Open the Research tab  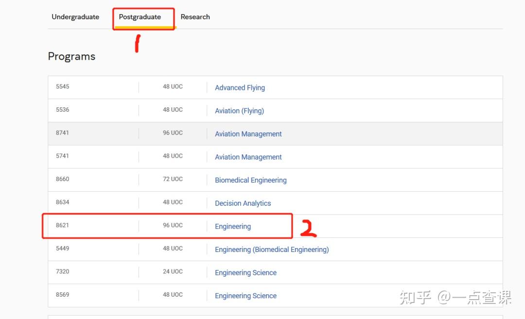(x=195, y=17)
